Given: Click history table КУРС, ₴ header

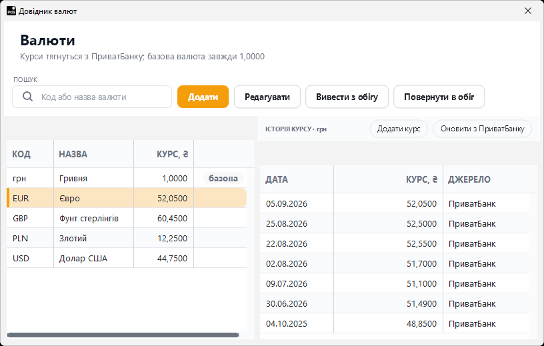Looking at the screenshot, I should pyautogui.click(x=388, y=179).
